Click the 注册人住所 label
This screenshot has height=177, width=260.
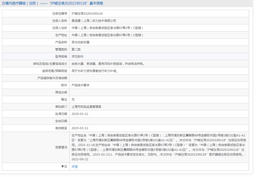(60, 28)
